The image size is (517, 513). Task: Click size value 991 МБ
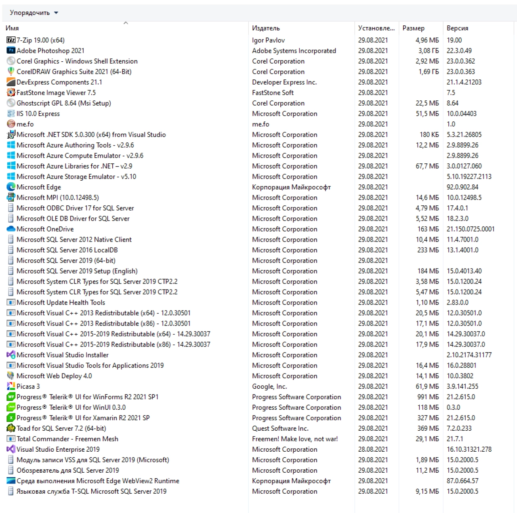coord(428,396)
